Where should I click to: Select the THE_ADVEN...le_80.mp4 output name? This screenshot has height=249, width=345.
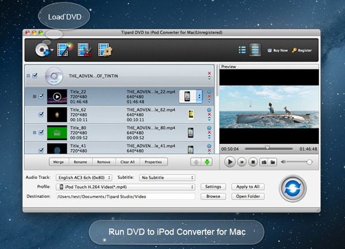pos(151,128)
